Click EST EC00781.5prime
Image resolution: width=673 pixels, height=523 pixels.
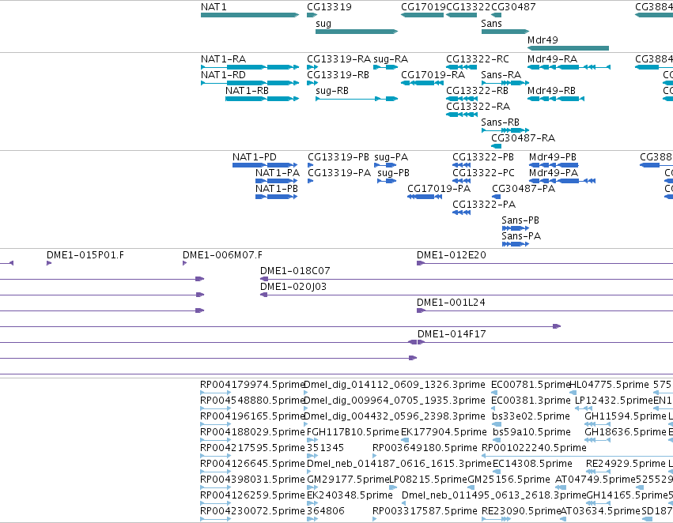tap(494, 392)
